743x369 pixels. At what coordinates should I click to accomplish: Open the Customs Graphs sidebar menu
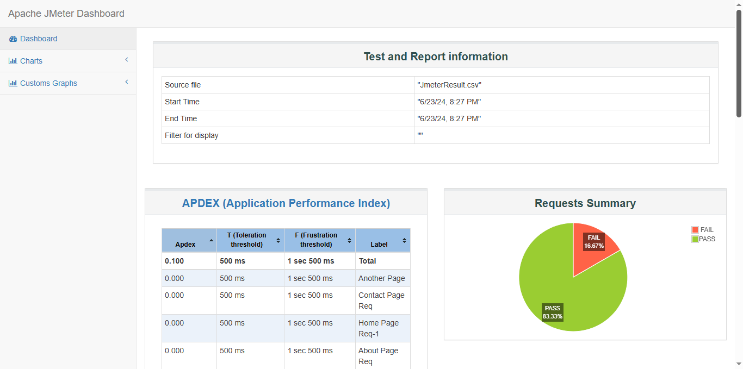click(x=68, y=83)
